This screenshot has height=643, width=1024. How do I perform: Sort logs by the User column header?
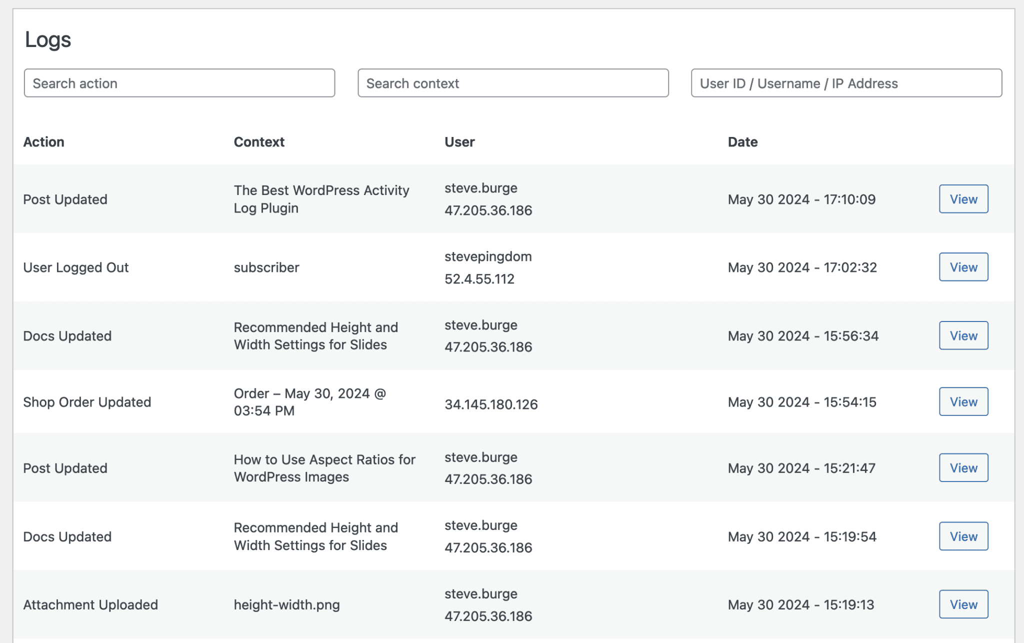coord(459,142)
